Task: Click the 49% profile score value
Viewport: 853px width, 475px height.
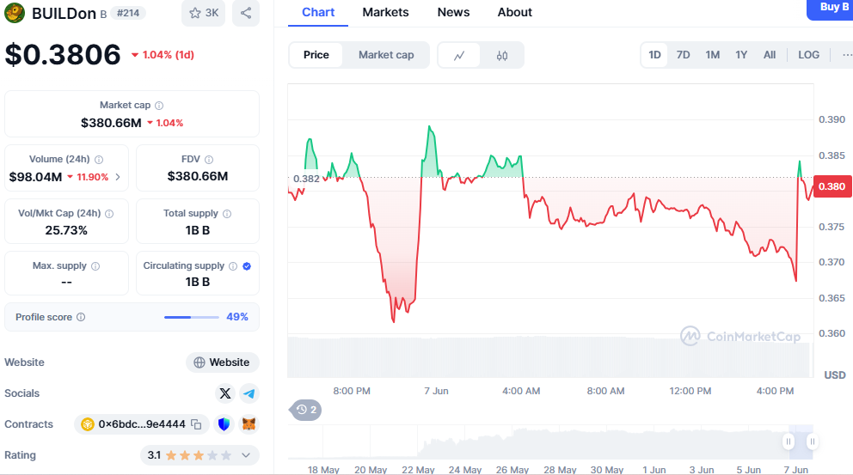Action: click(x=237, y=317)
